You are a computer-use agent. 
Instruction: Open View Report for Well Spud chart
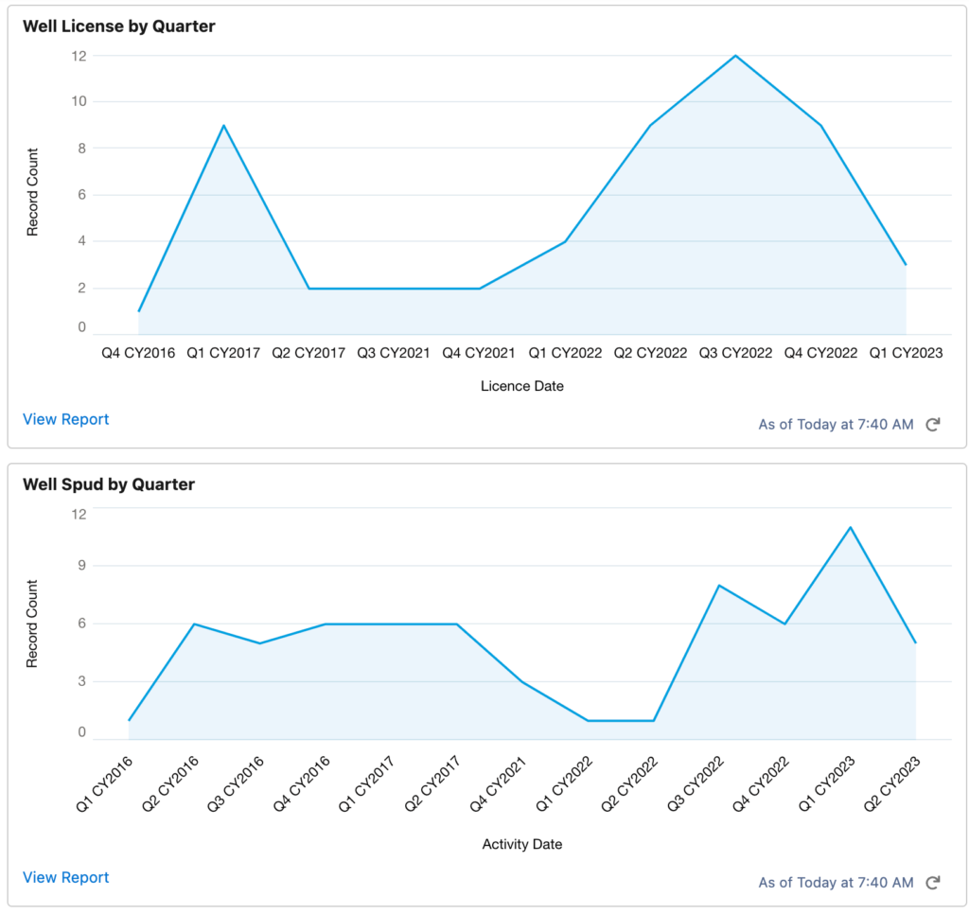pos(65,877)
